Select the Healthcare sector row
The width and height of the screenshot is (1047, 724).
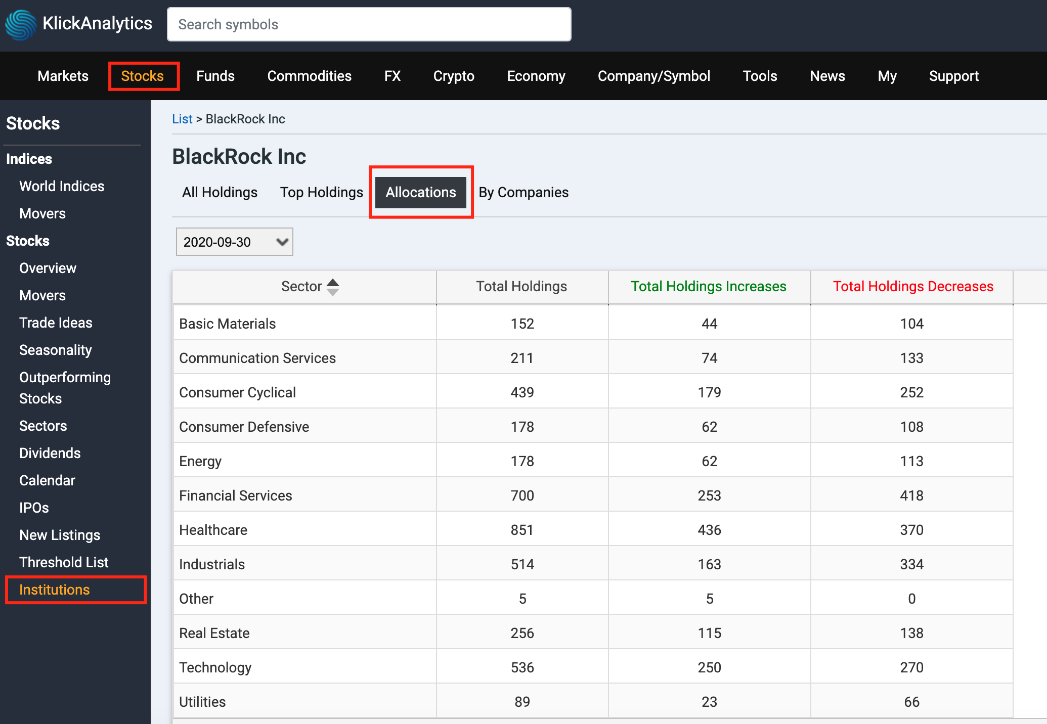[593, 529]
